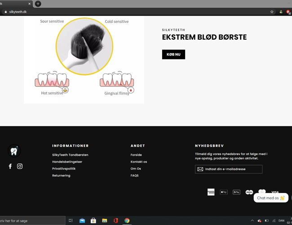Open the Kontakt os link
The width and height of the screenshot is (292, 225).
click(x=139, y=162)
